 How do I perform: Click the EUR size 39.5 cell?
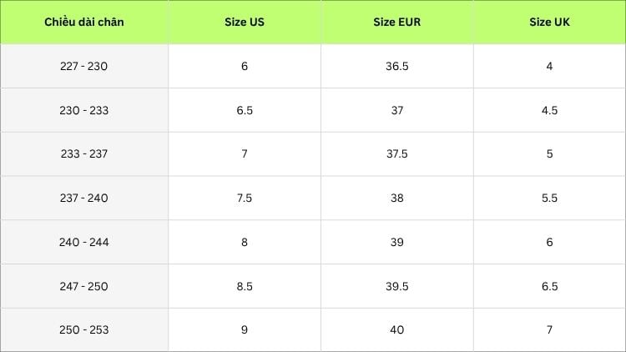pyautogui.click(x=396, y=286)
